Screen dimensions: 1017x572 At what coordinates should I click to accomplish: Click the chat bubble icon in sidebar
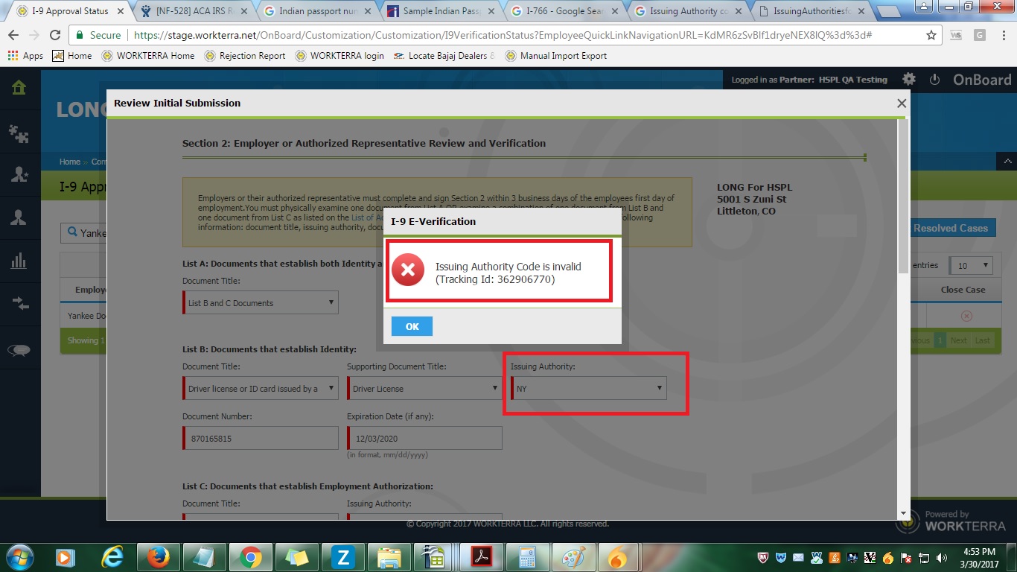(x=19, y=350)
